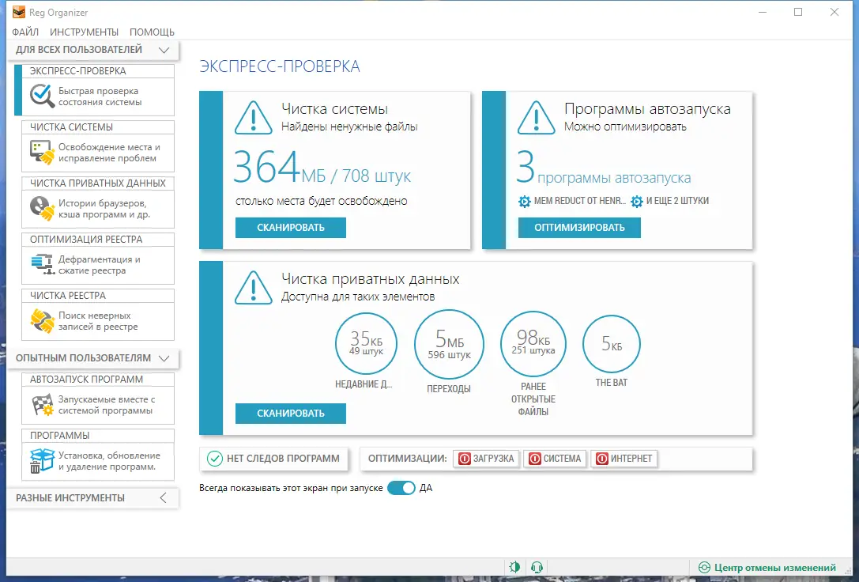Viewport: 859px width, 582px height.
Task: Click РАЗНЫЕ ИНСТРУМЕНТЫ section header text
Action: coord(70,497)
